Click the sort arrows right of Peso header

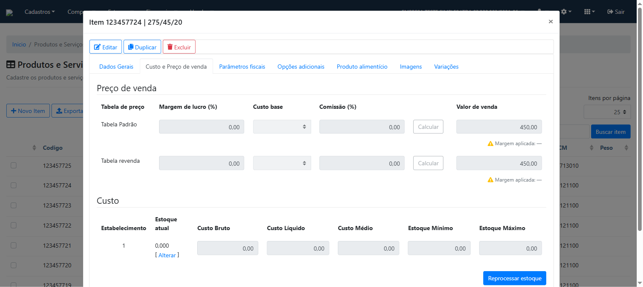pos(626,148)
